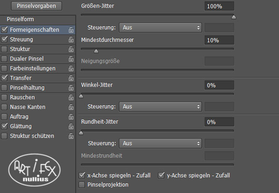The image size is (279, 193).
Task: Open Steuerung dropdown under Winkel-Jitter
Action: pos(160,107)
